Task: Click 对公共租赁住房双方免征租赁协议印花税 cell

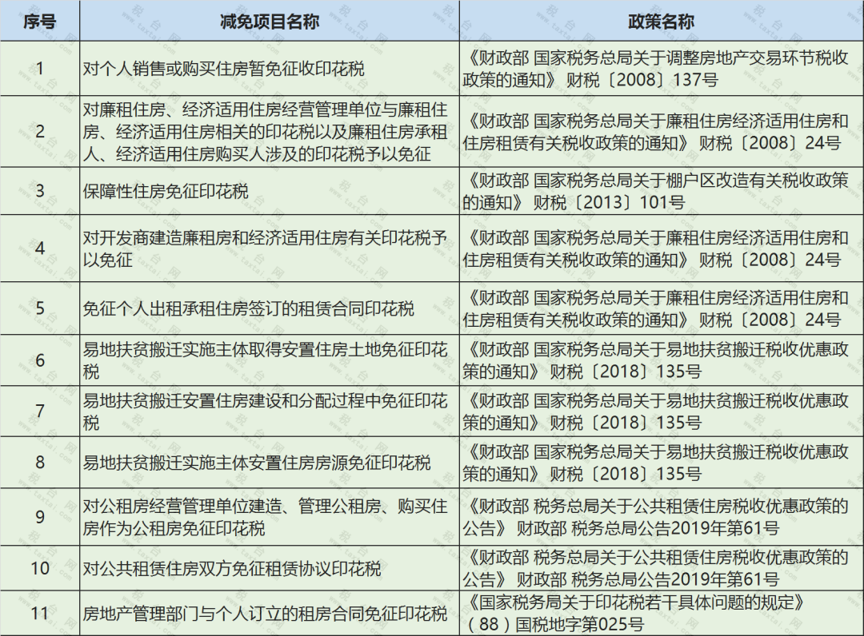Action: (x=270, y=568)
